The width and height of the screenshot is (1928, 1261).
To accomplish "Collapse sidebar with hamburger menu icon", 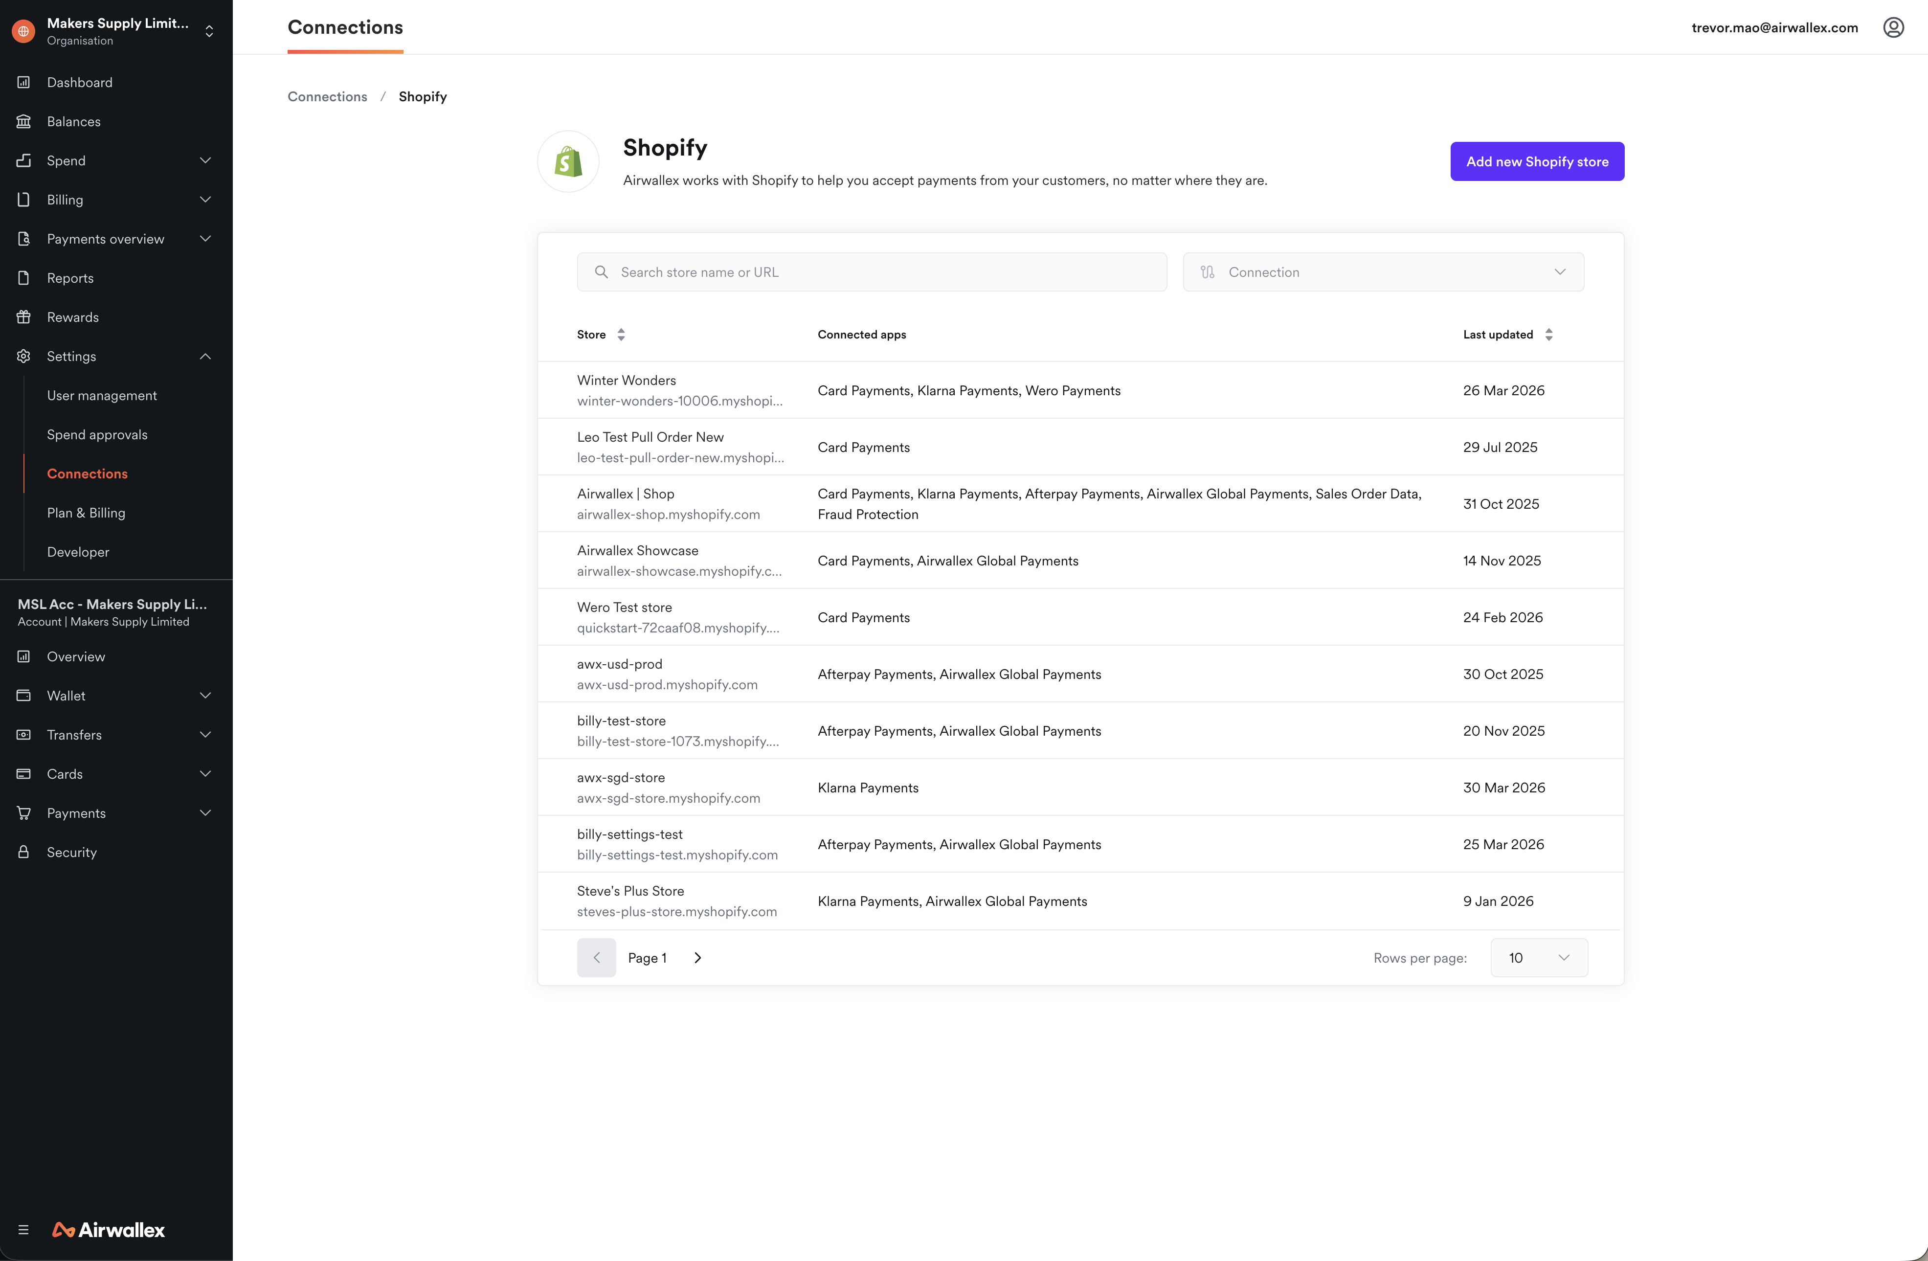I will pyautogui.click(x=23, y=1229).
